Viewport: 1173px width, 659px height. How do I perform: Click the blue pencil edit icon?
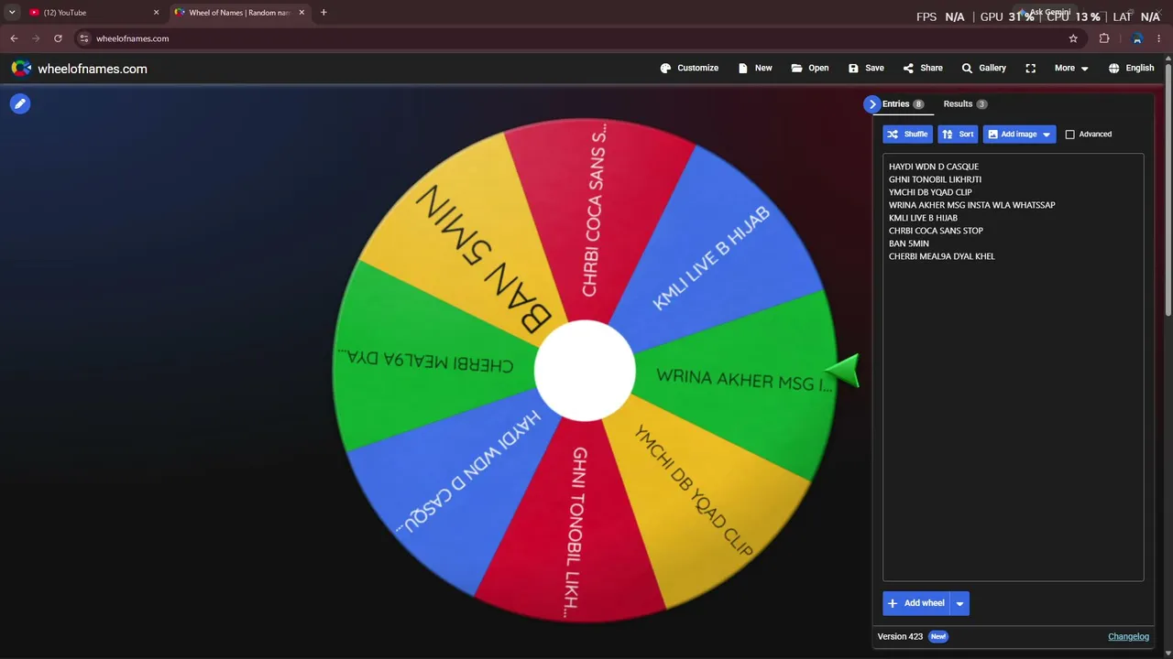point(20,104)
